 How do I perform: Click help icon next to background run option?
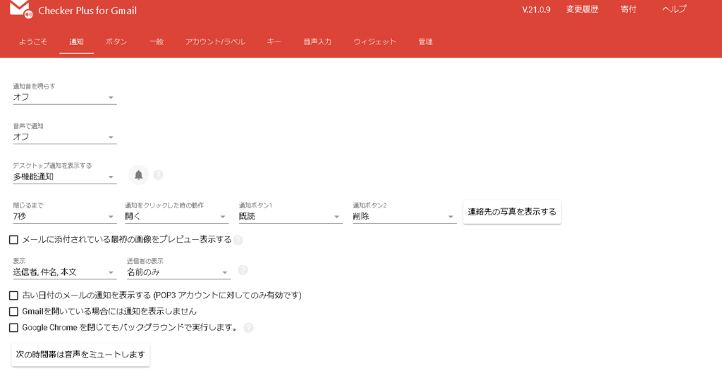(x=249, y=328)
